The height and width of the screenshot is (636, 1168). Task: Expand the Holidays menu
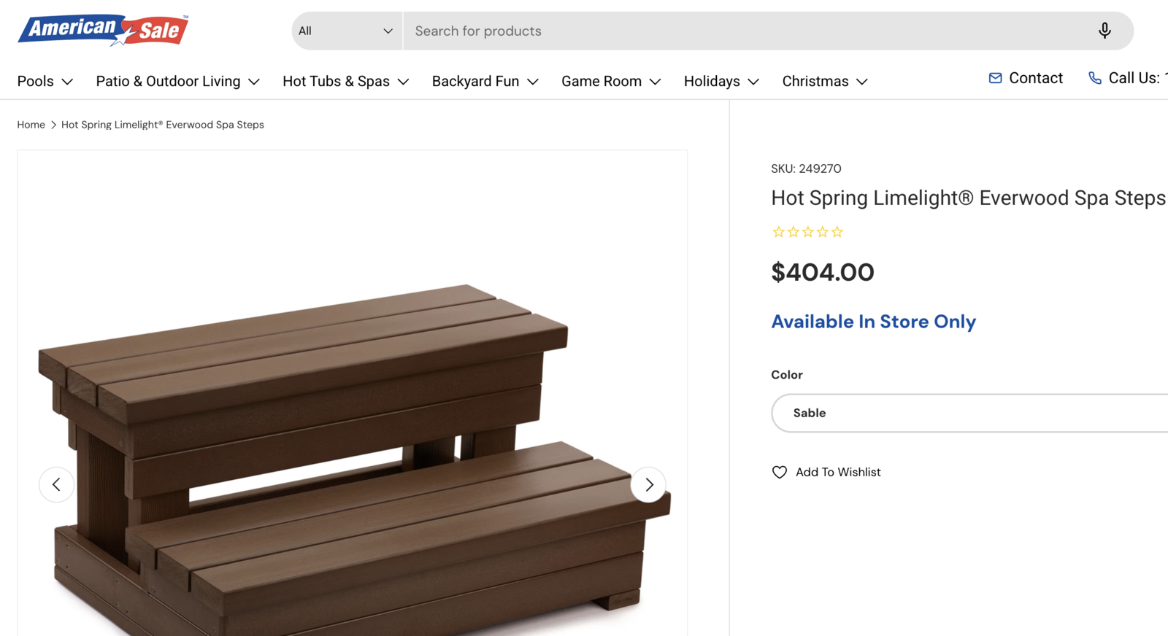(721, 81)
